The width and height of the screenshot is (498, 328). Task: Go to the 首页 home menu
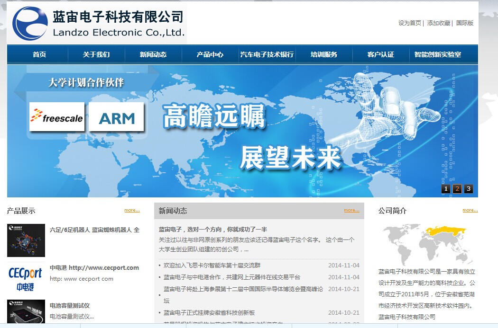39,54
